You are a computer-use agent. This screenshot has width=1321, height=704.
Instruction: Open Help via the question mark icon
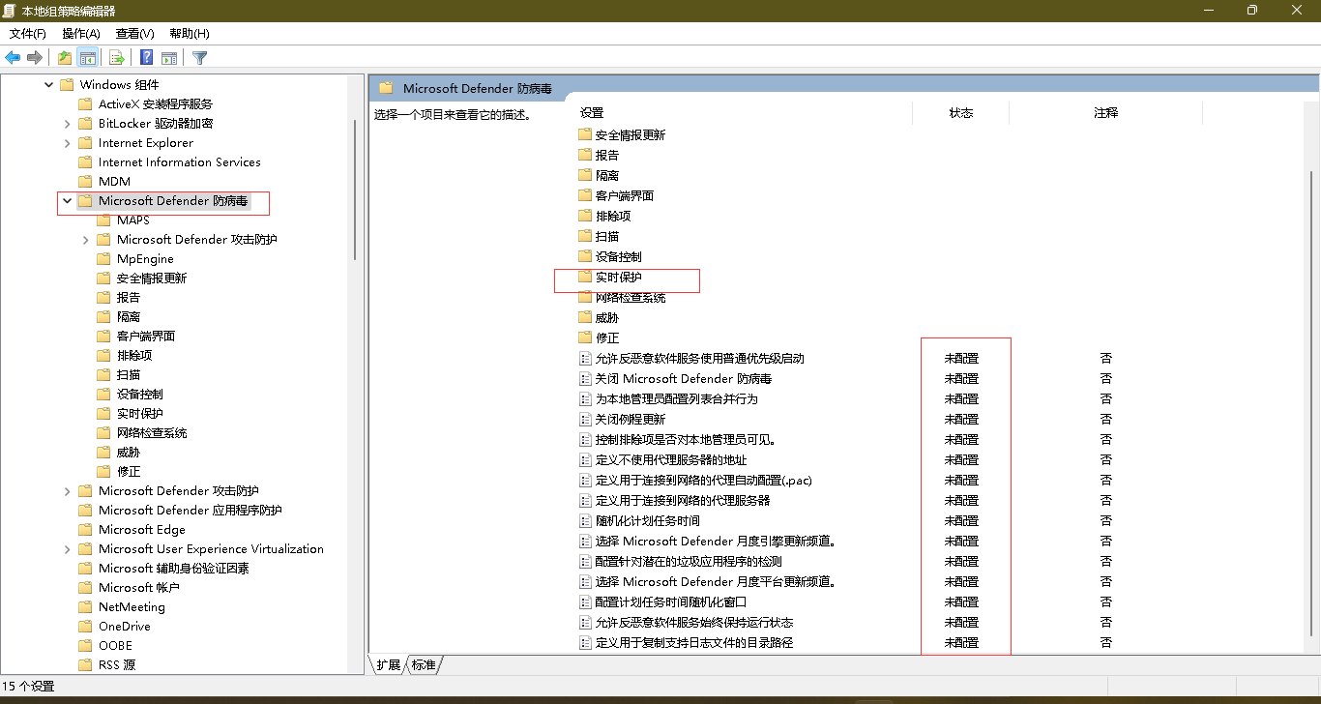coord(146,58)
